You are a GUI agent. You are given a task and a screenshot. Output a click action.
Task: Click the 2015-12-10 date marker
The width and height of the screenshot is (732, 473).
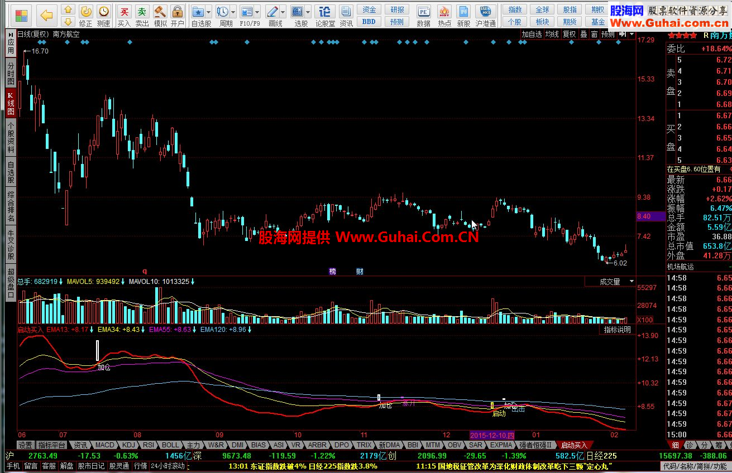tap(491, 435)
